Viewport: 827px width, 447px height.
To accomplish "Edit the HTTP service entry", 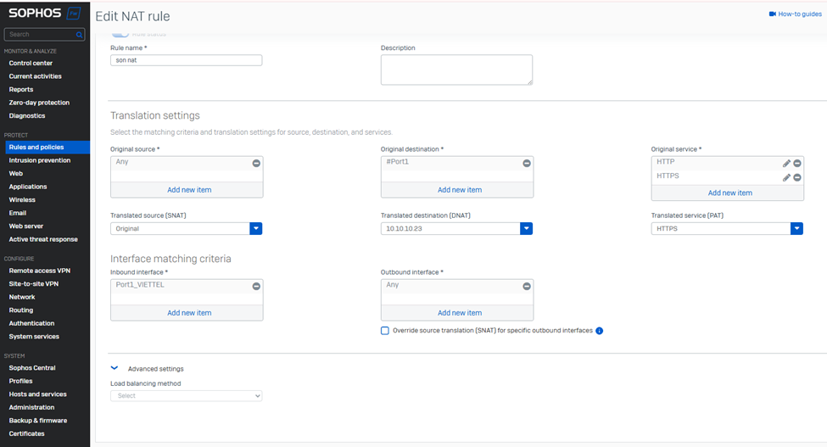I will click(786, 163).
